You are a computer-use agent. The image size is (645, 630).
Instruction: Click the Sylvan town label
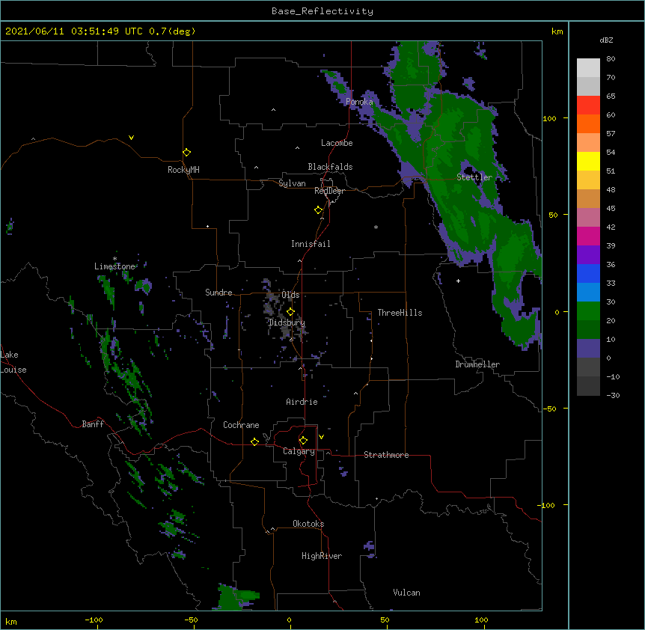[x=292, y=183]
